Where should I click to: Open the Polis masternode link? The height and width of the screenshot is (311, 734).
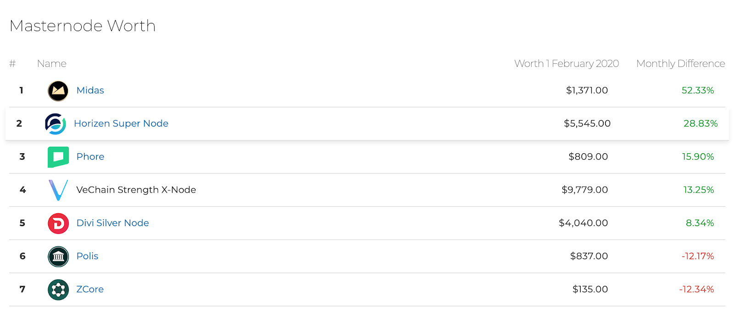pyautogui.click(x=88, y=256)
